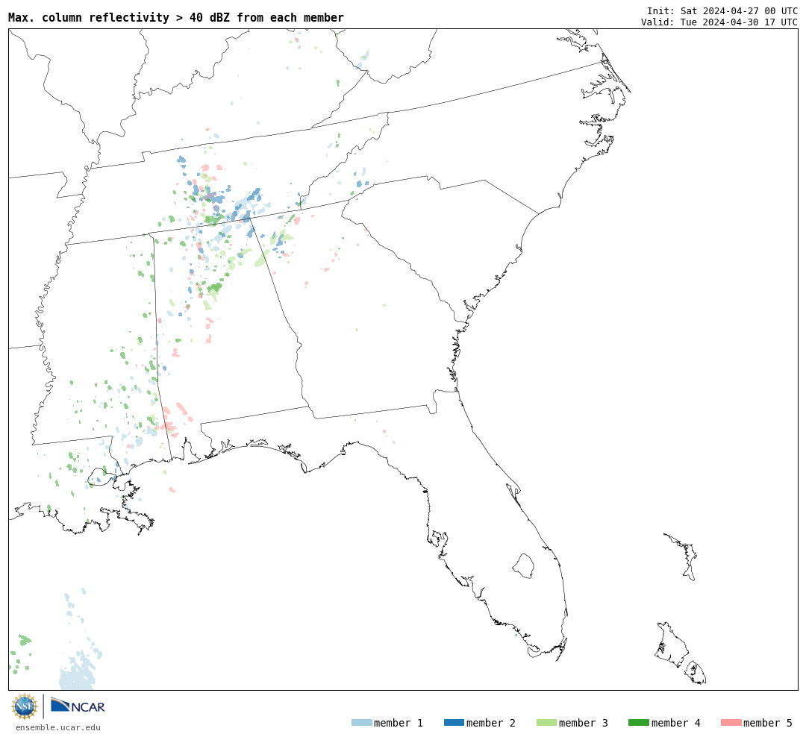Click the member 1 light blue swatch
This screenshot has width=806, height=737.
[x=361, y=722]
